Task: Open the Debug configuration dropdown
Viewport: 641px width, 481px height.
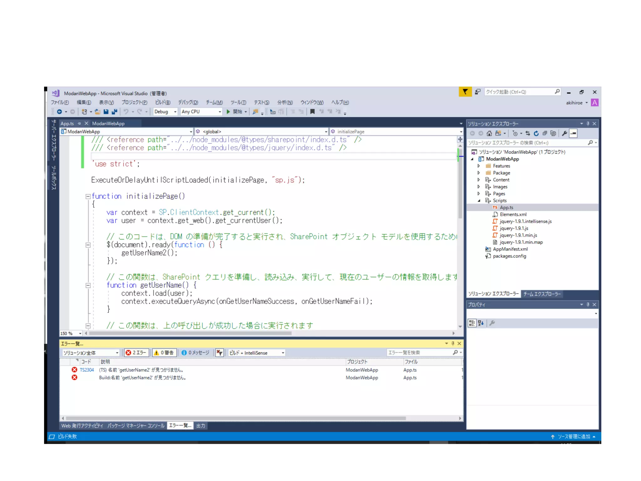Action: click(165, 112)
